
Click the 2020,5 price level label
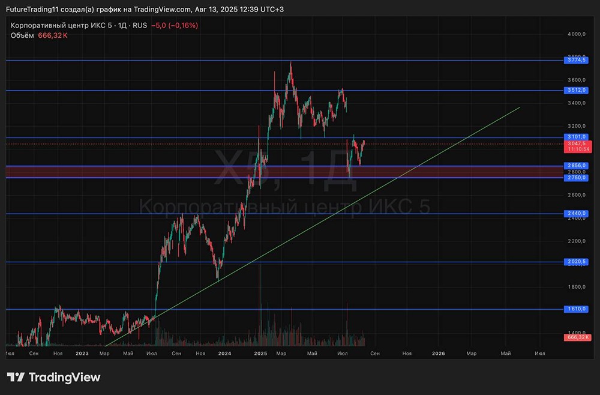576,262
